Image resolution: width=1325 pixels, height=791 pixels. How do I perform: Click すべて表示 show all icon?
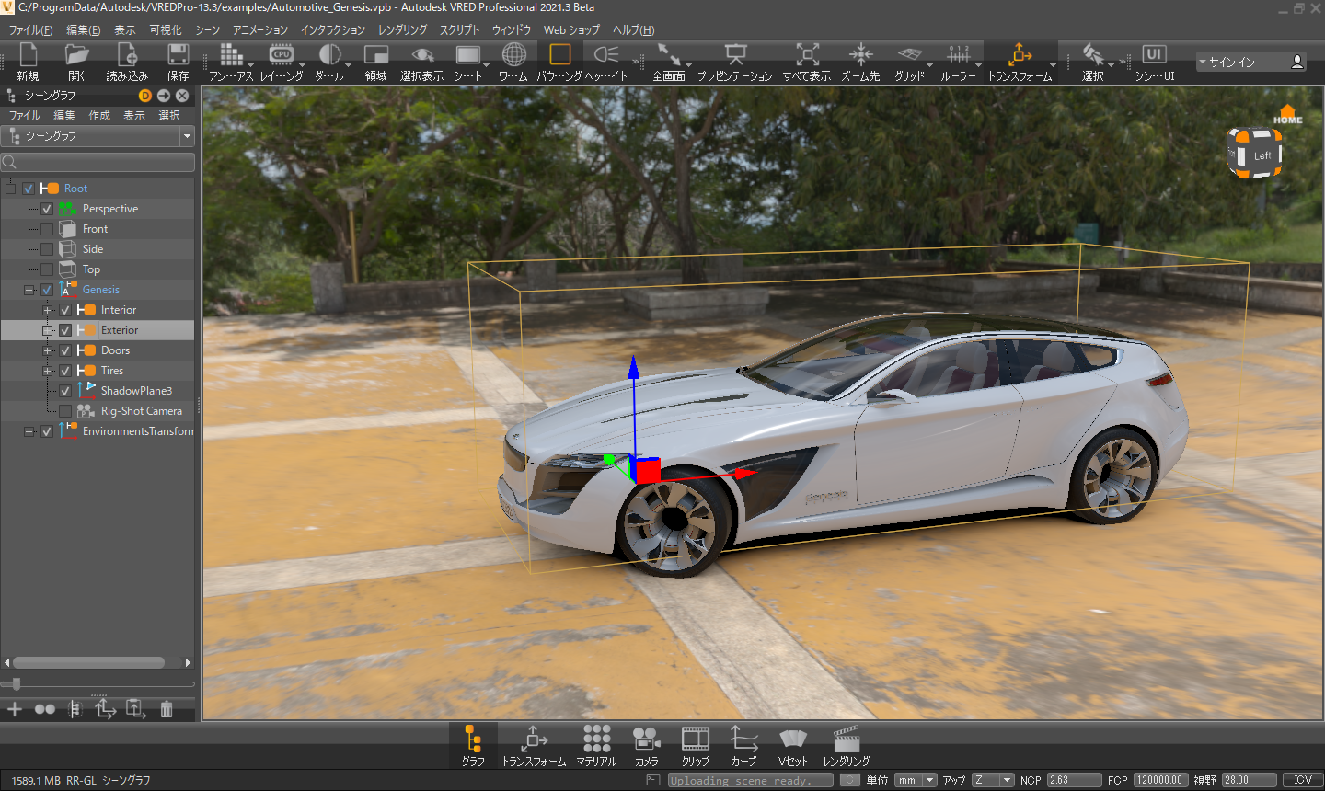coord(807,62)
